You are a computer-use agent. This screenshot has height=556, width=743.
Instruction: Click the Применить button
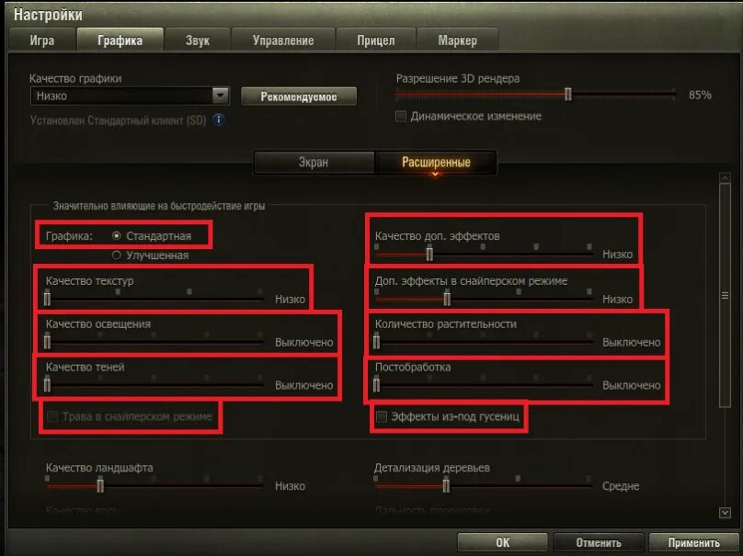point(693,543)
